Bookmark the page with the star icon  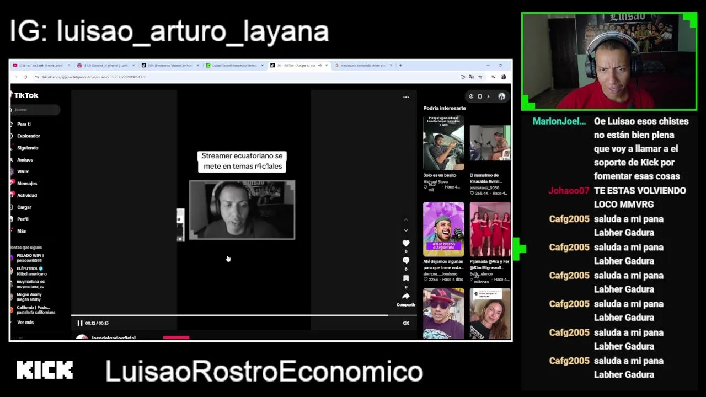click(x=480, y=77)
